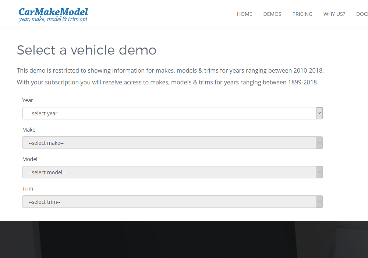The height and width of the screenshot is (258, 368).
Task: Click the 'Select a vehicle demo' heading
Action: pos(86,50)
